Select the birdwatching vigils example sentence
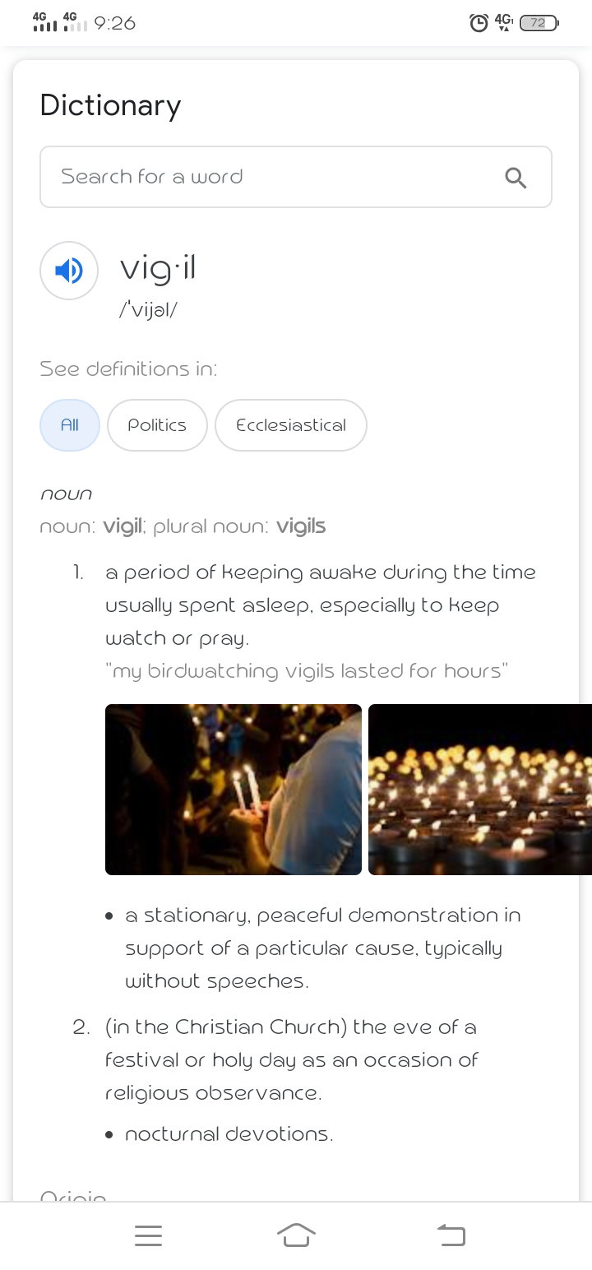This screenshot has height=1270, width=592. tap(307, 671)
